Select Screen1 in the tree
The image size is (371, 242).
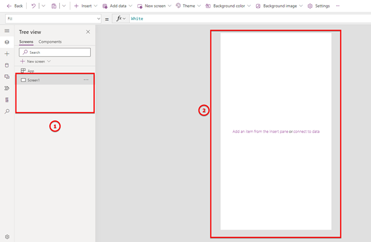point(55,80)
